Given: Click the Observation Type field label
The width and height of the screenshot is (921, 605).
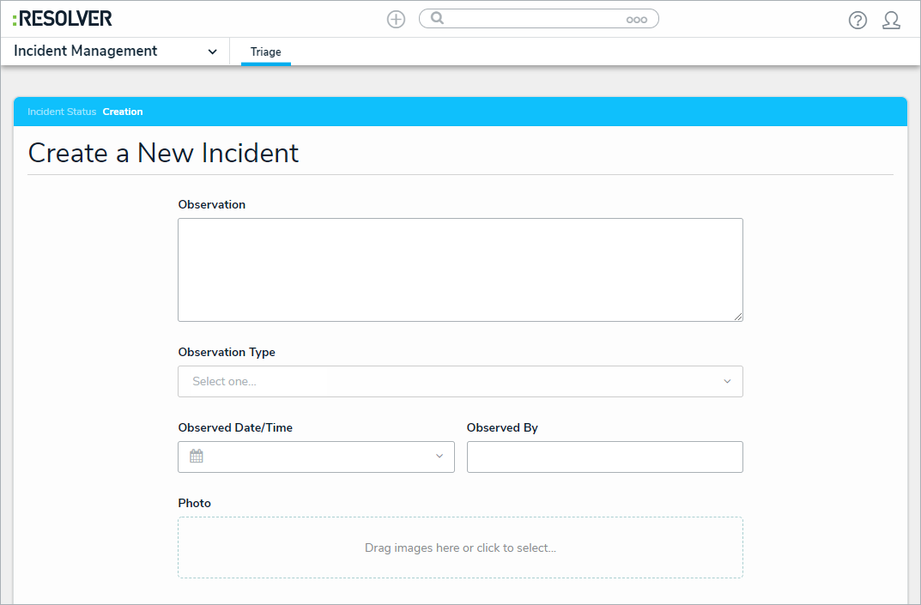Looking at the screenshot, I should [x=227, y=353].
